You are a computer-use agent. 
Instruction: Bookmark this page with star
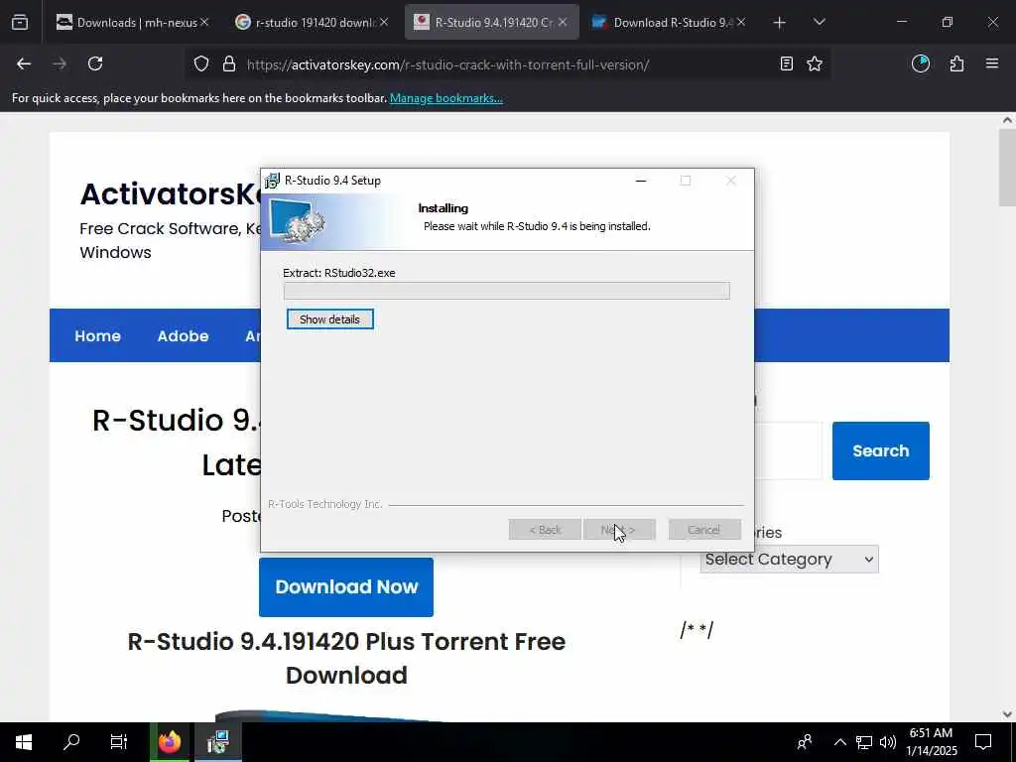pos(815,63)
